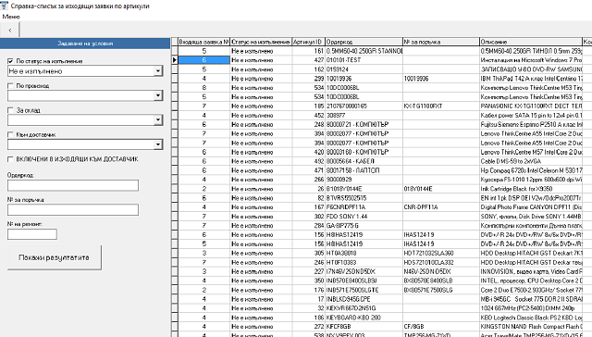Click article ID cell '185'

tap(308, 106)
